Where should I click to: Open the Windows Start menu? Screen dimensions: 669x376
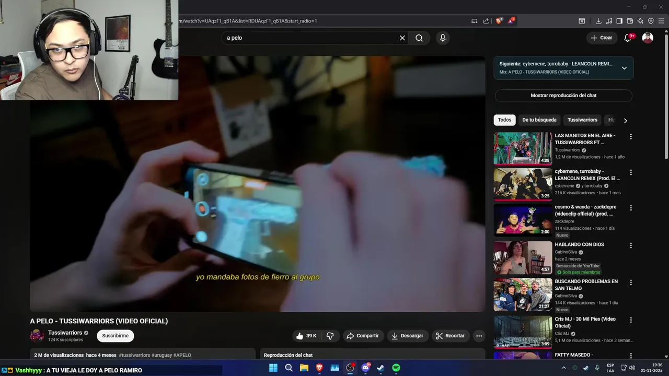click(273, 368)
